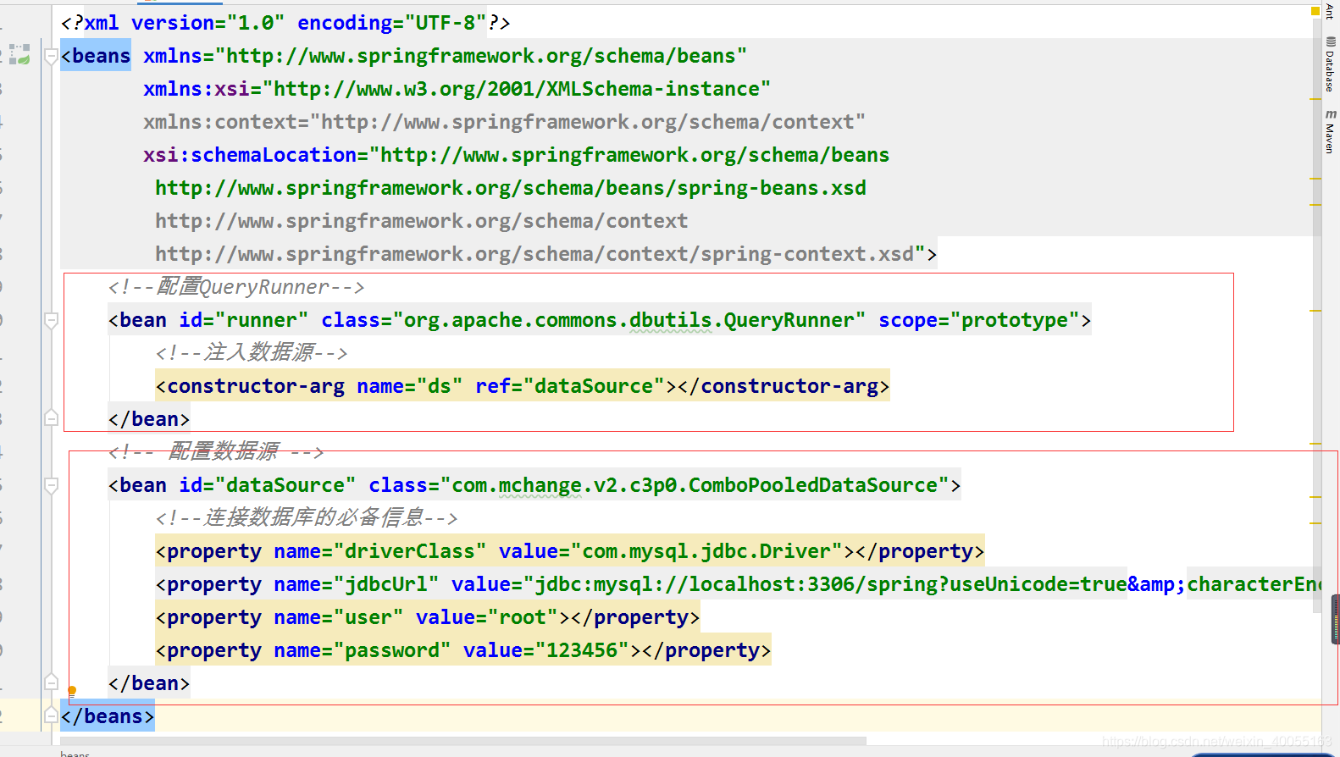Click the value="123456" attribute

tap(546, 650)
